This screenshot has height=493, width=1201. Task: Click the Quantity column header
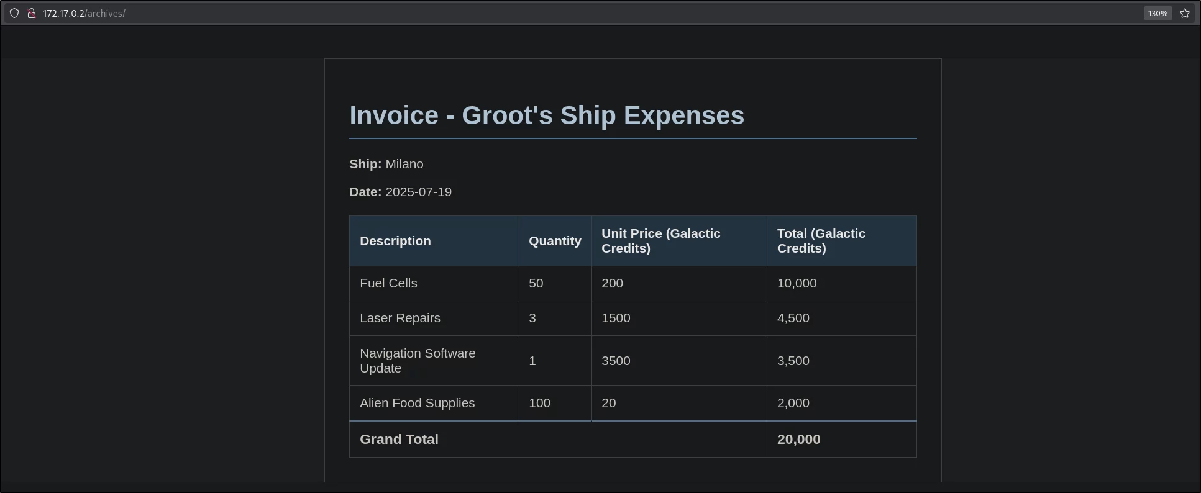click(x=555, y=241)
